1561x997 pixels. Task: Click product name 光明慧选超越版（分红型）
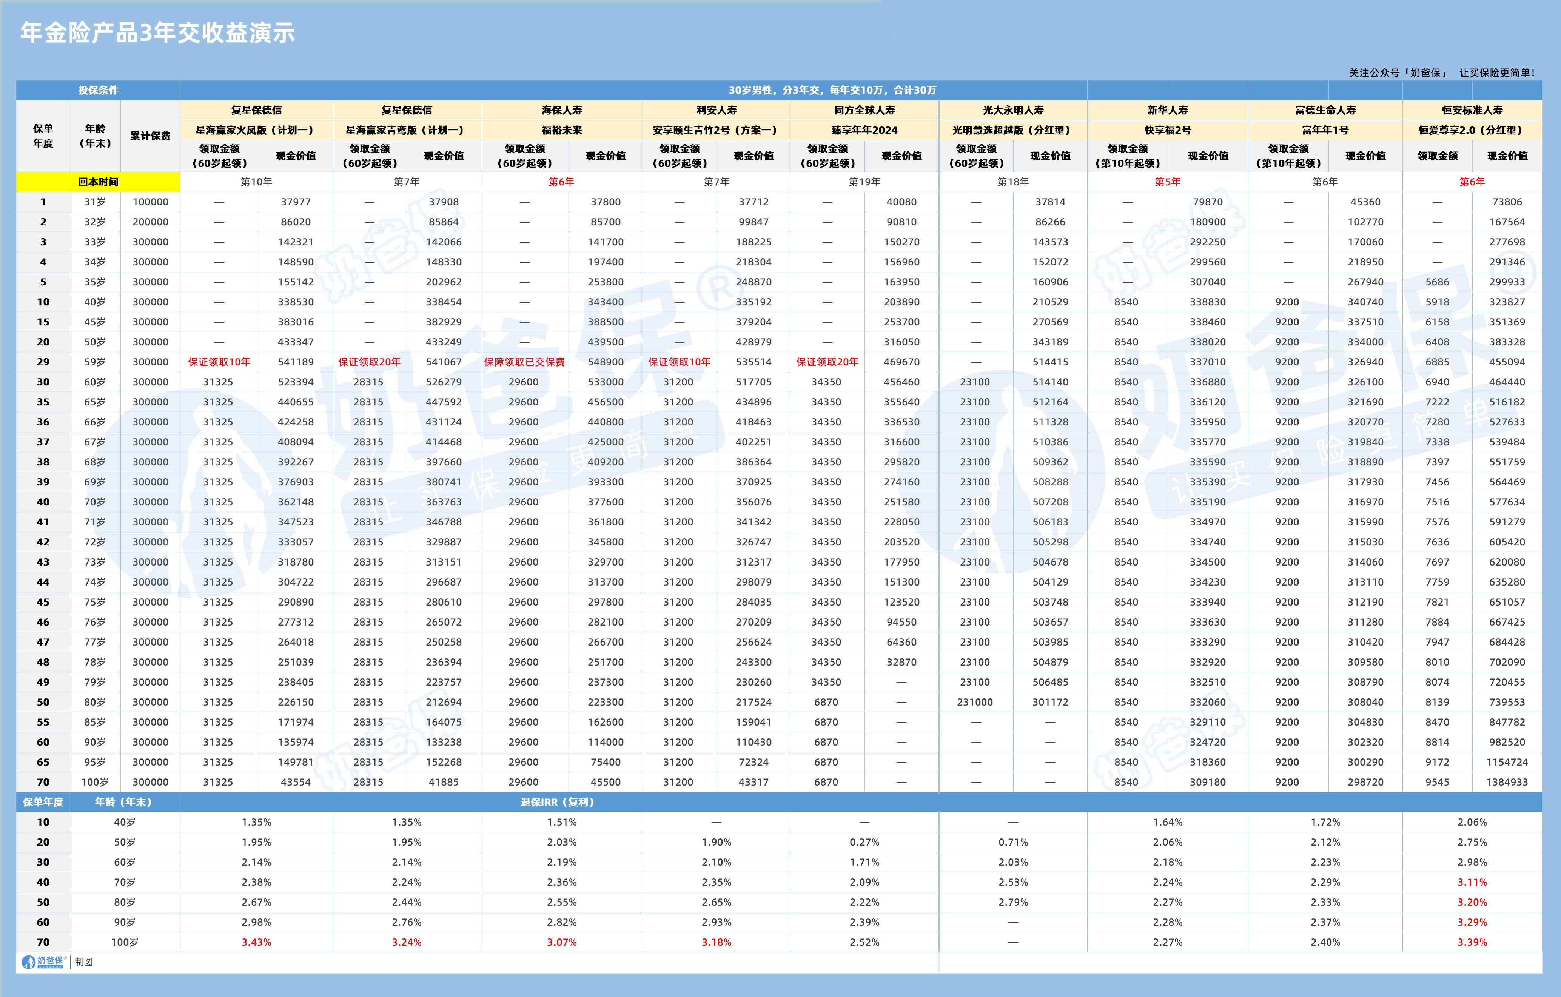click(1013, 130)
